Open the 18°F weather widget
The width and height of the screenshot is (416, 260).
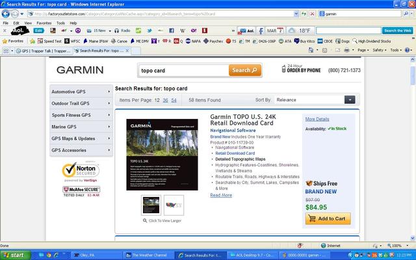click(x=300, y=31)
